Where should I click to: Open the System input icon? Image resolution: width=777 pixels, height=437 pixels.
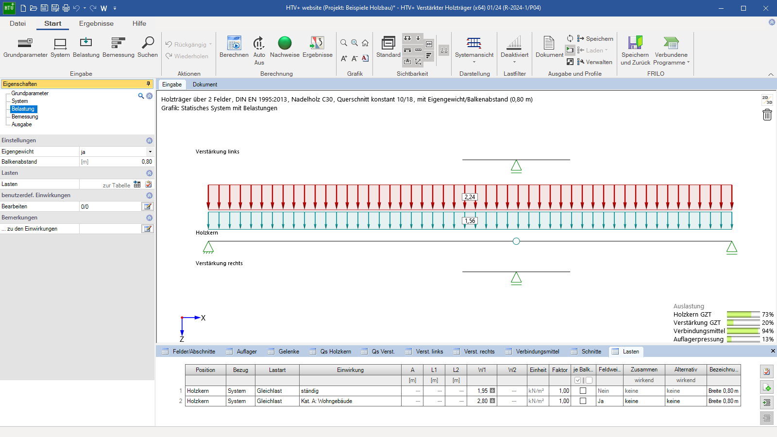[x=60, y=48]
